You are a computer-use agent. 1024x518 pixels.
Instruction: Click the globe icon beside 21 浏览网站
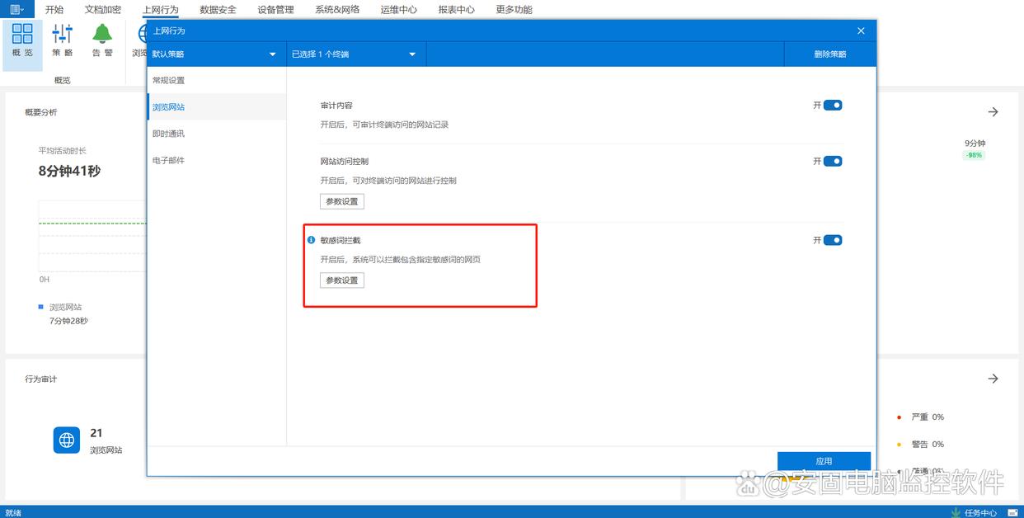[x=67, y=440]
